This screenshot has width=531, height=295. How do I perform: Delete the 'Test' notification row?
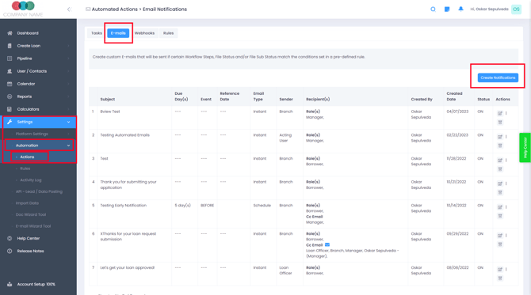click(x=500, y=169)
